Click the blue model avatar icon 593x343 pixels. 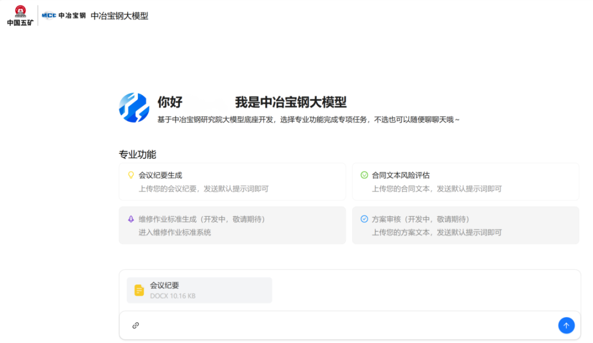134,107
